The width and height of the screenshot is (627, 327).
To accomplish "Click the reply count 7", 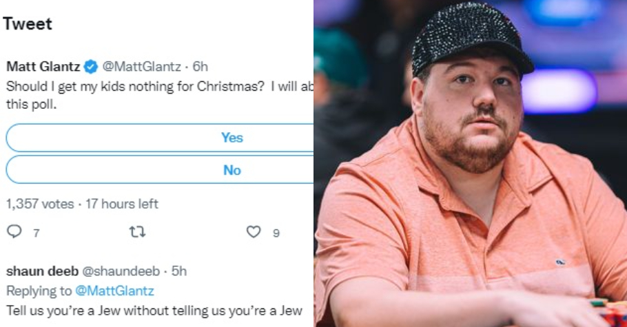I will [x=37, y=233].
